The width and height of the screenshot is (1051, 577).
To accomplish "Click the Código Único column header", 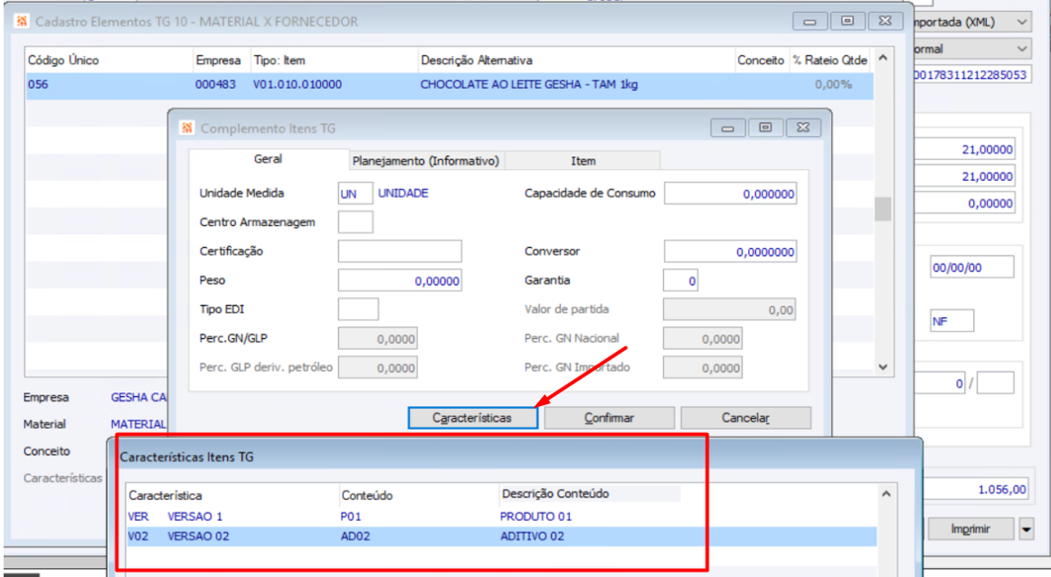I will pyautogui.click(x=109, y=61).
